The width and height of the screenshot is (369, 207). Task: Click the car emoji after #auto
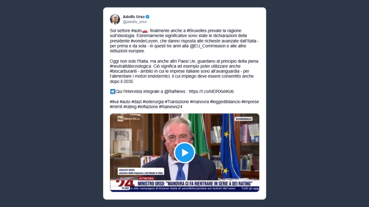tap(145, 31)
